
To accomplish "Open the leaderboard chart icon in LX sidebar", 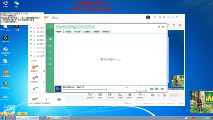I will [x=50, y=45].
